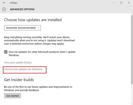This screenshot has width=133, height=105.
Task: Uncheck the other Microsoft products updates checkbox
Action: tap(6, 52)
